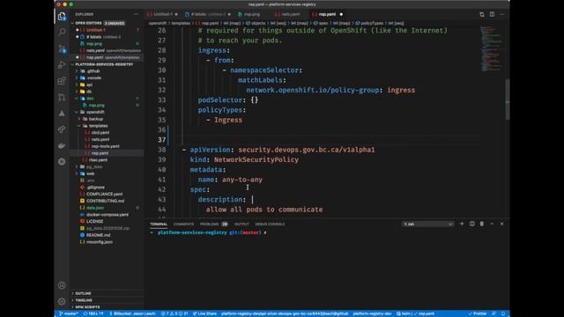Screen dimensions: 564x317
Task: Open Run and Debug view
Action: click(x=62, y=64)
